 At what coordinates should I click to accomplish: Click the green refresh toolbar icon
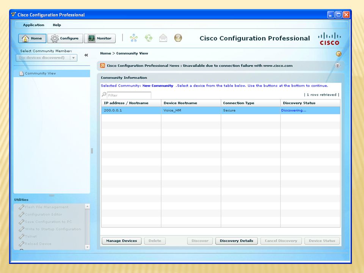click(x=149, y=38)
